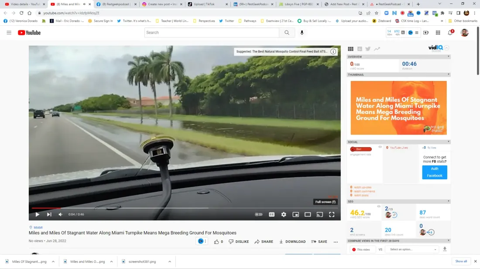Open the Select an option dropdown
480x269 pixels.
click(x=413, y=249)
